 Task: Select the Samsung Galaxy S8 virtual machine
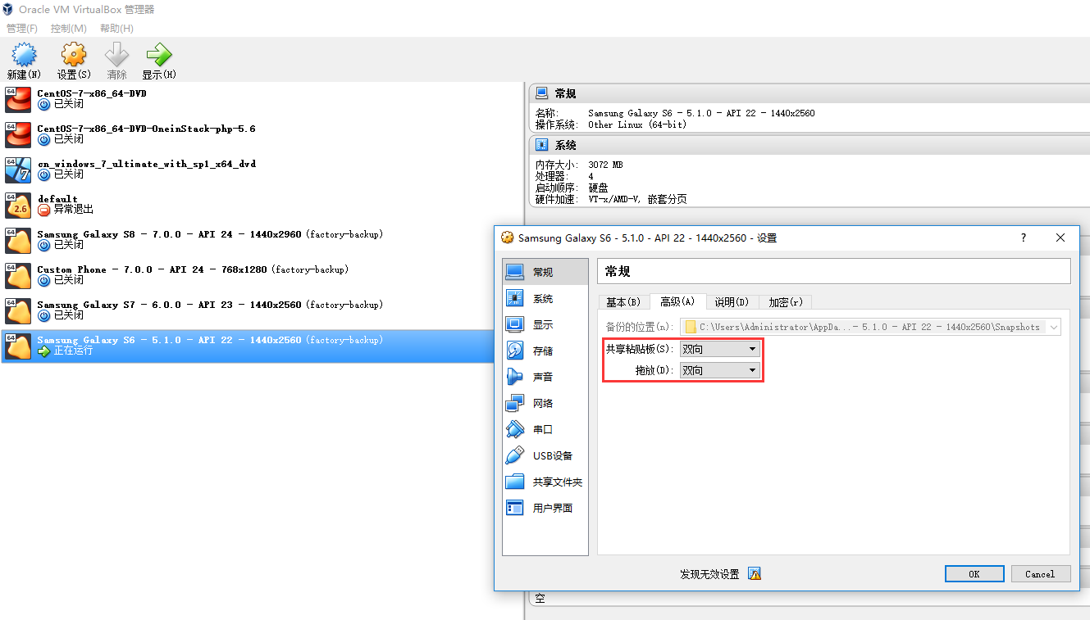click(262, 241)
